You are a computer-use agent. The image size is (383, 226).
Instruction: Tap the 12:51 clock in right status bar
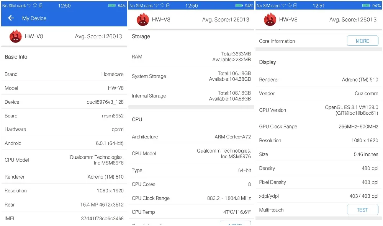[319, 6]
